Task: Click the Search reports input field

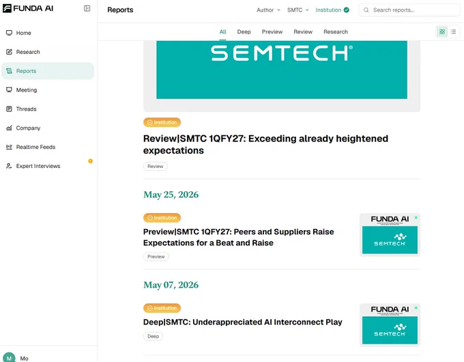Action: pyautogui.click(x=409, y=10)
